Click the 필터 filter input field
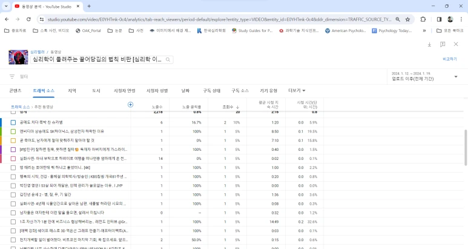This screenshot has height=249, width=468. (24, 77)
